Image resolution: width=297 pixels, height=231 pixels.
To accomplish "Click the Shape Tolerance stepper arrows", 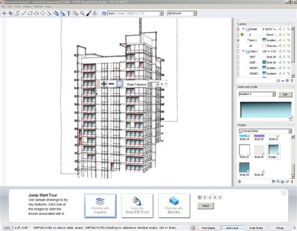I will click(150, 84).
